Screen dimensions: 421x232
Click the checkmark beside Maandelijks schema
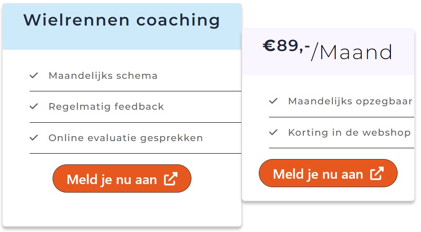tap(34, 76)
